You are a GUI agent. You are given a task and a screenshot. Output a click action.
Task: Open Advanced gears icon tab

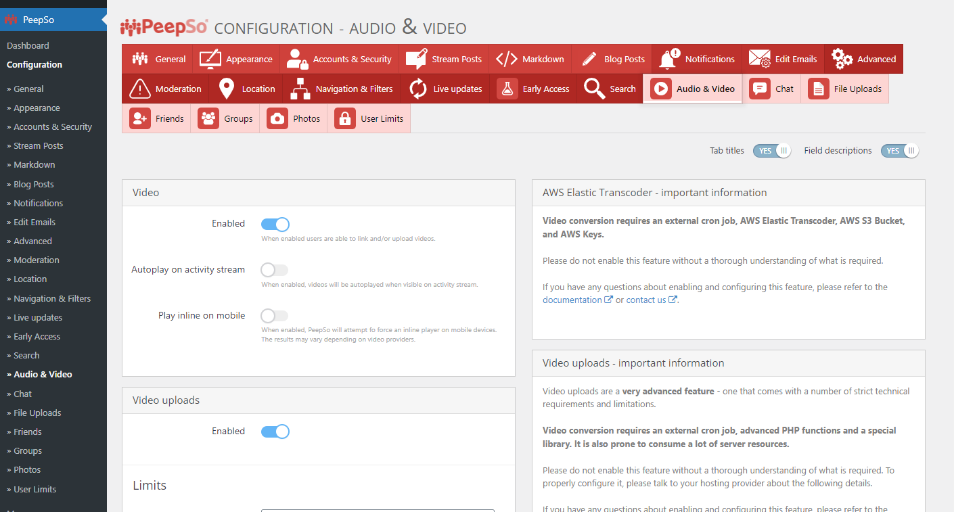[x=842, y=59]
